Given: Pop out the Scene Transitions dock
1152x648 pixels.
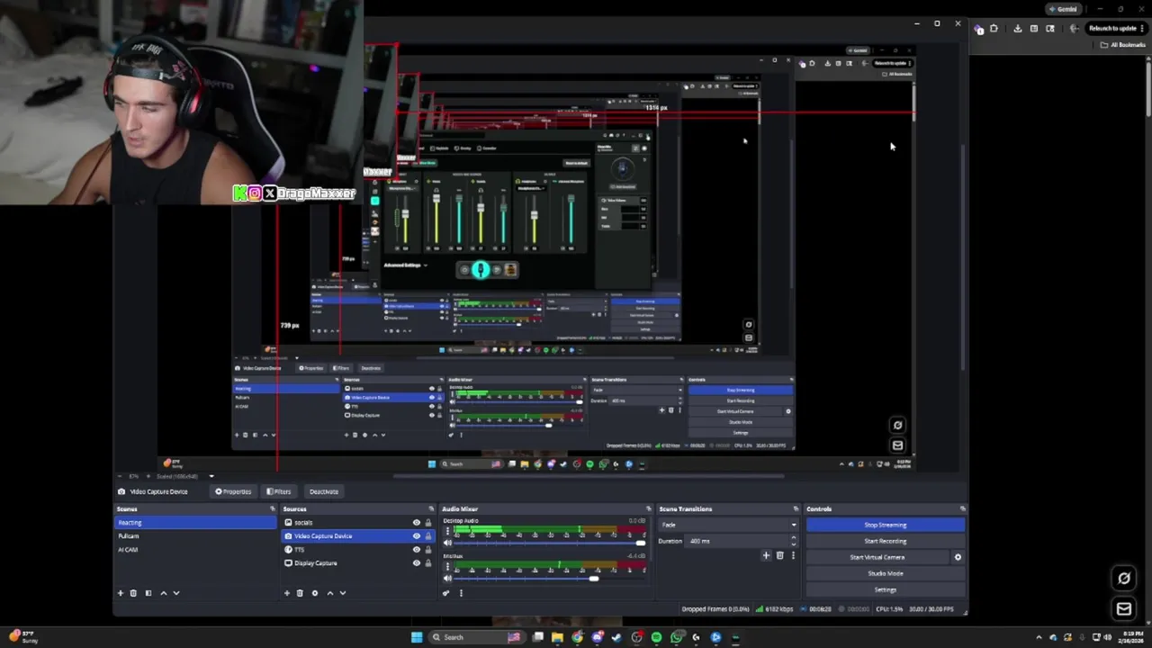Looking at the screenshot, I should (x=796, y=509).
